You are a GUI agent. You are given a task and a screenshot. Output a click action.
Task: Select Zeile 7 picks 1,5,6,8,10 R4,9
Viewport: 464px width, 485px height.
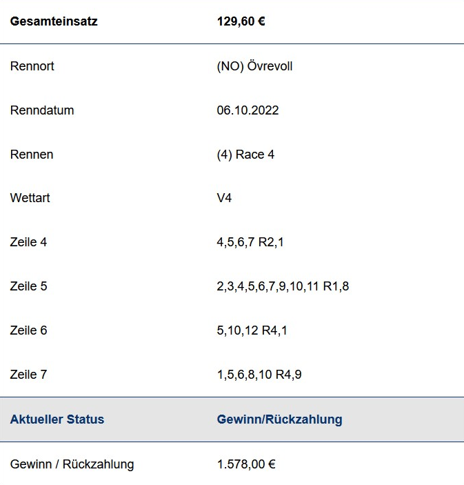[259, 375]
